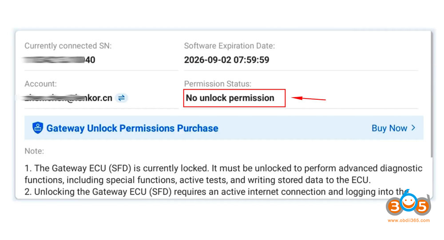444x240 pixels.
Task: Click the Permission Status label
Action: coord(218,84)
